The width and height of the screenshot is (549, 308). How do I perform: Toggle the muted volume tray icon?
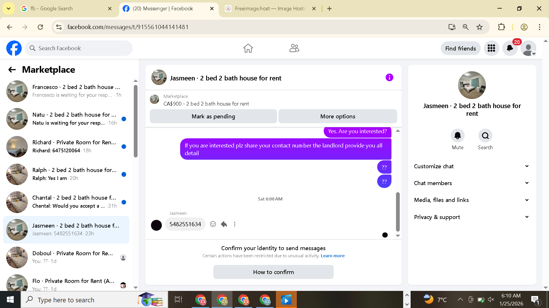pos(491,299)
